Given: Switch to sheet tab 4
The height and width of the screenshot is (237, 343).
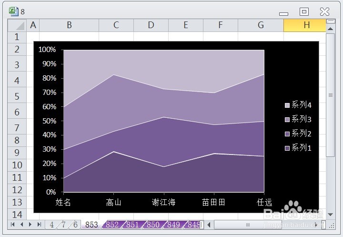Looking at the screenshot, I should 51,225.
